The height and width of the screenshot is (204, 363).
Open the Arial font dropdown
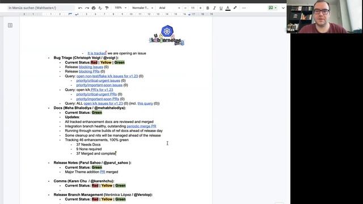[170, 8]
